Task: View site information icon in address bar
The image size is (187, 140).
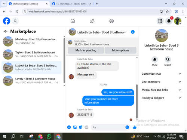Action: (x=25, y=12)
